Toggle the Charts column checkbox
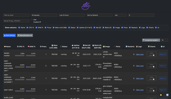 pyautogui.click(x=147, y=27)
